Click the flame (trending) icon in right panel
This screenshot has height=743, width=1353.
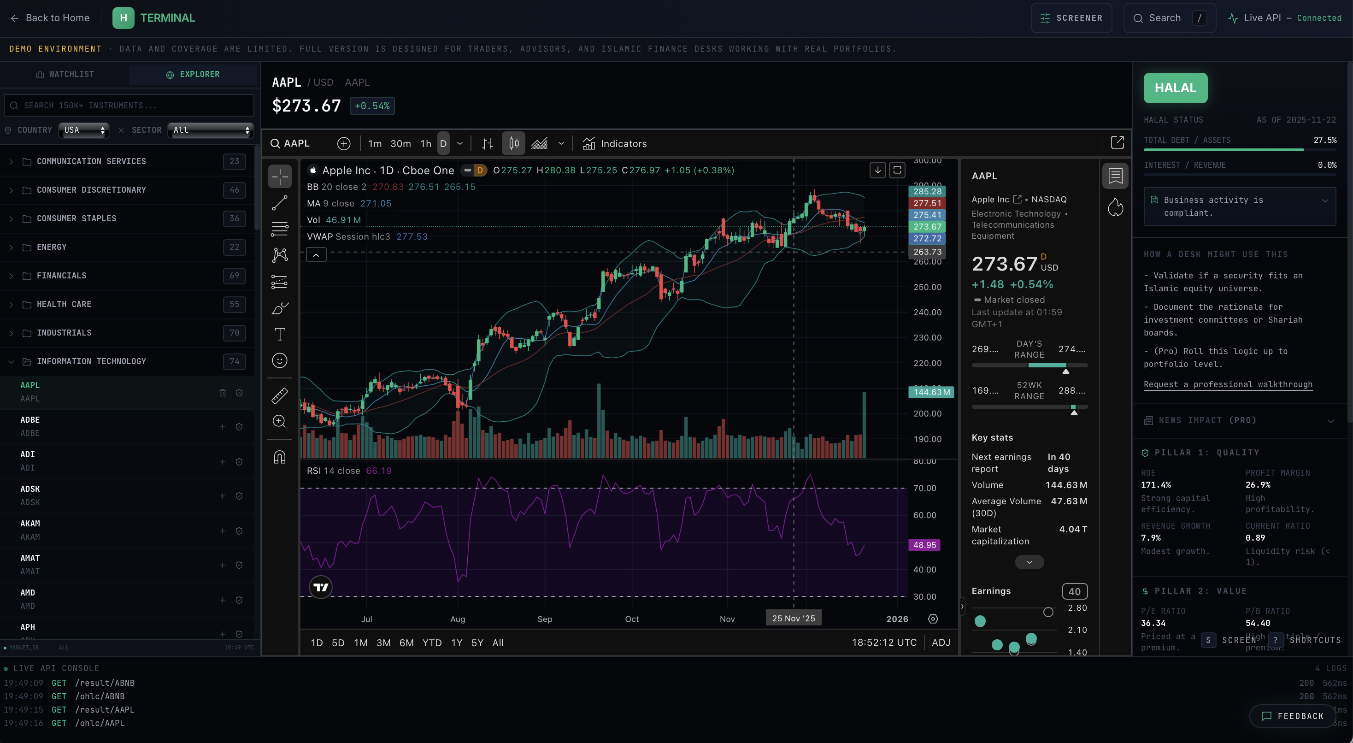1116,207
